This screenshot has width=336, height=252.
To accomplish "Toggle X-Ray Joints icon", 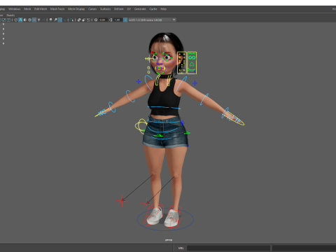I will coord(88,20).
